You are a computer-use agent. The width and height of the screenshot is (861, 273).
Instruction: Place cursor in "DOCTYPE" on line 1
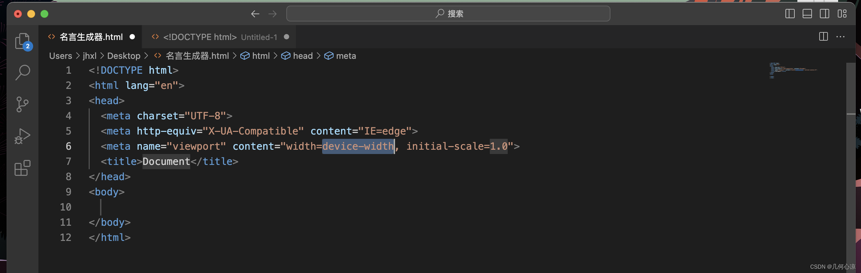(121, 70)
